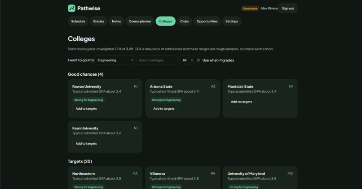Viewport: 362px width, 189px height.
Task: Add Rowan University to targets
Action: tap(86, 109)
